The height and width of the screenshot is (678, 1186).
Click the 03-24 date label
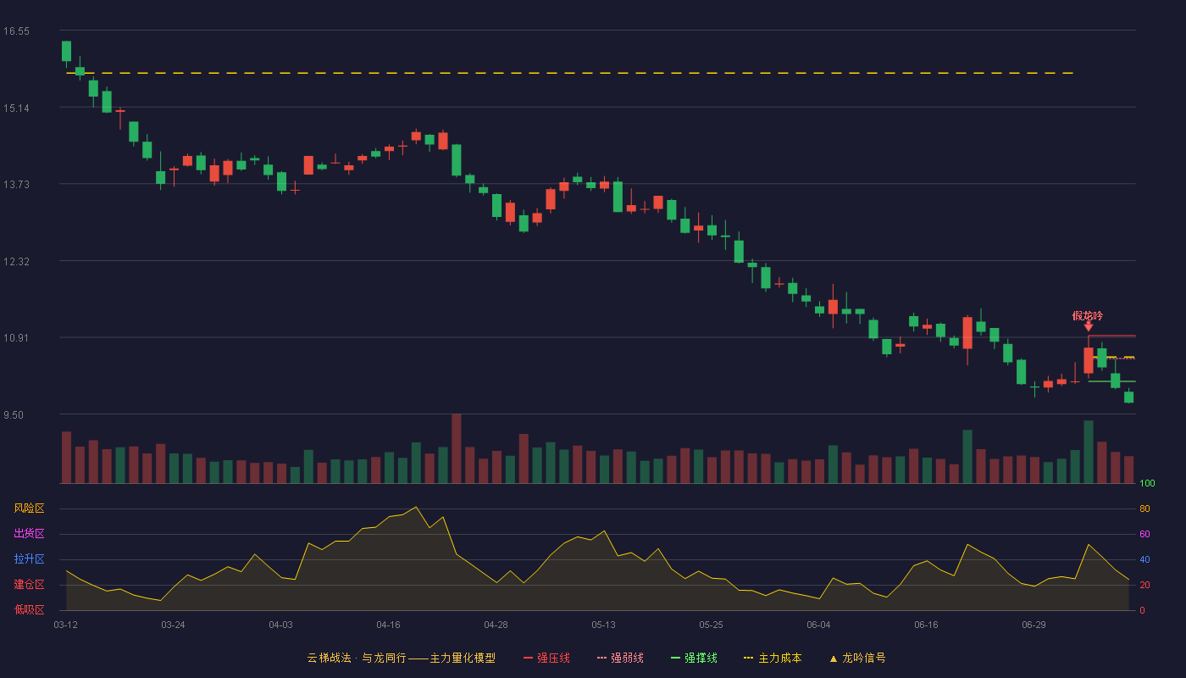173,625
